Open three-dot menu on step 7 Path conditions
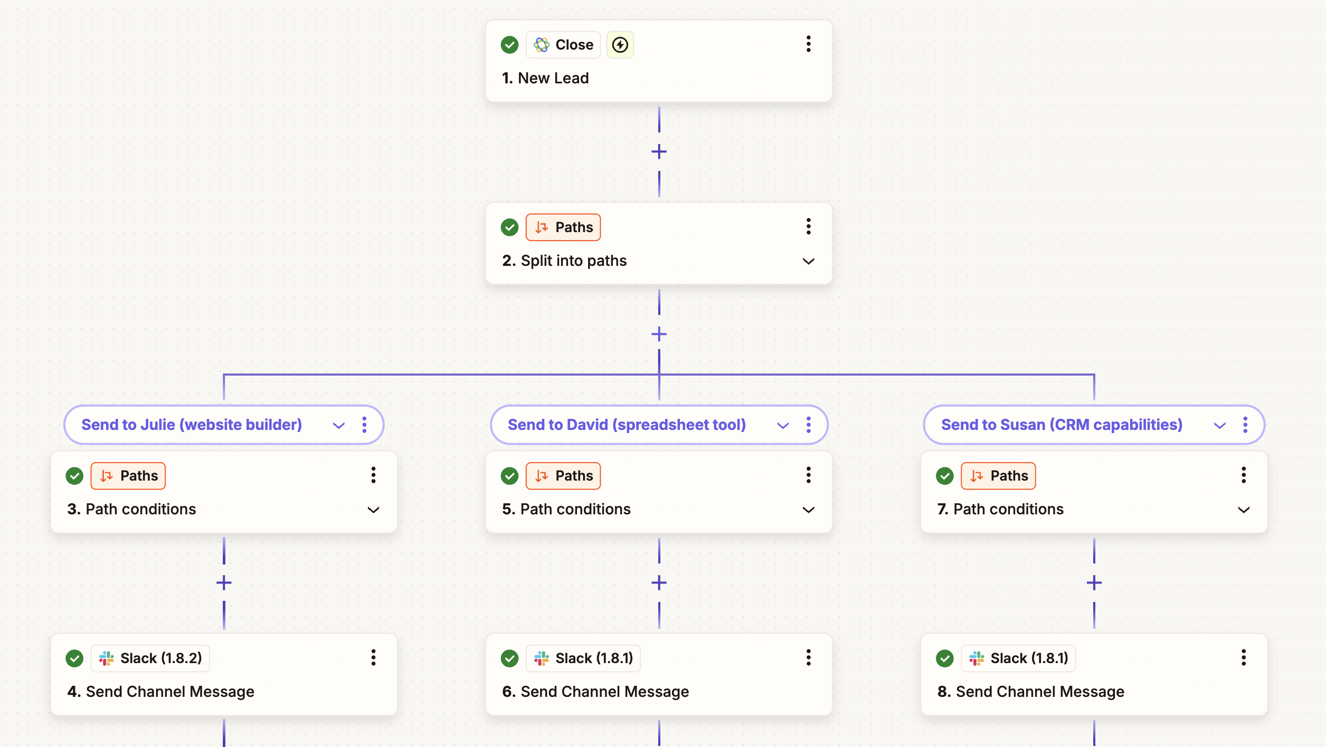The height and width of the screenshot is (747, 1326). click(1244, 475)
